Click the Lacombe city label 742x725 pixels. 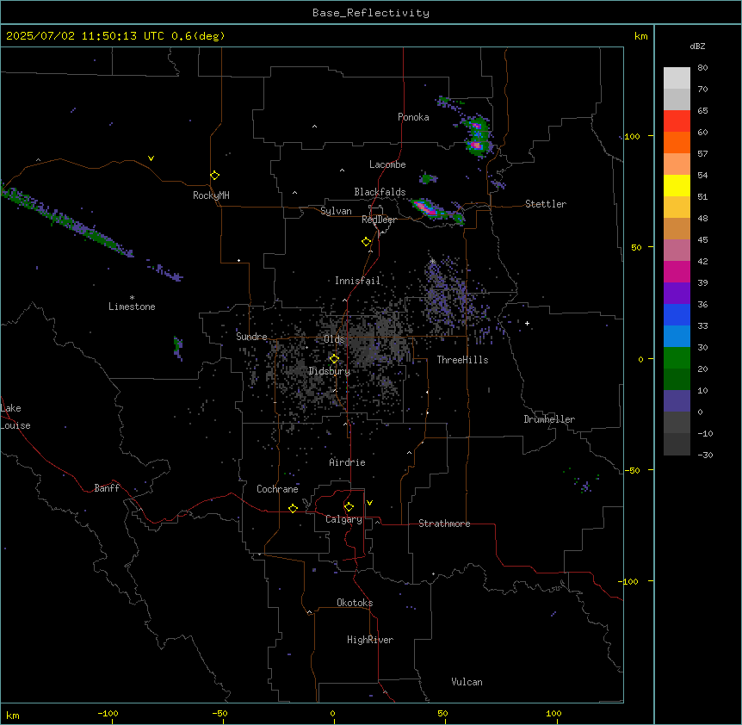tap(387, 164)
